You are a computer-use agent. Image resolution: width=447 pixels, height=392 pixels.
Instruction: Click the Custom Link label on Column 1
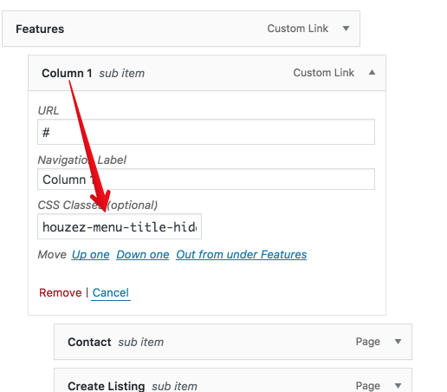click(324, 73)
